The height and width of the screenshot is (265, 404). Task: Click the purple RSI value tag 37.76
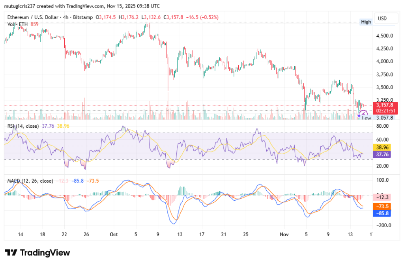coord(382,154)
